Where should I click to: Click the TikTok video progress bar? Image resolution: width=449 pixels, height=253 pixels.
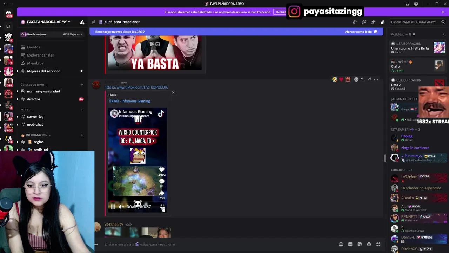point(138,201)
